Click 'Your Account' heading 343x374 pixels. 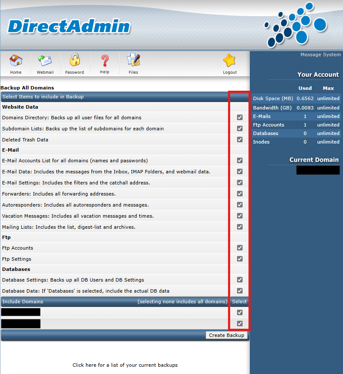(x=318, y=75)
